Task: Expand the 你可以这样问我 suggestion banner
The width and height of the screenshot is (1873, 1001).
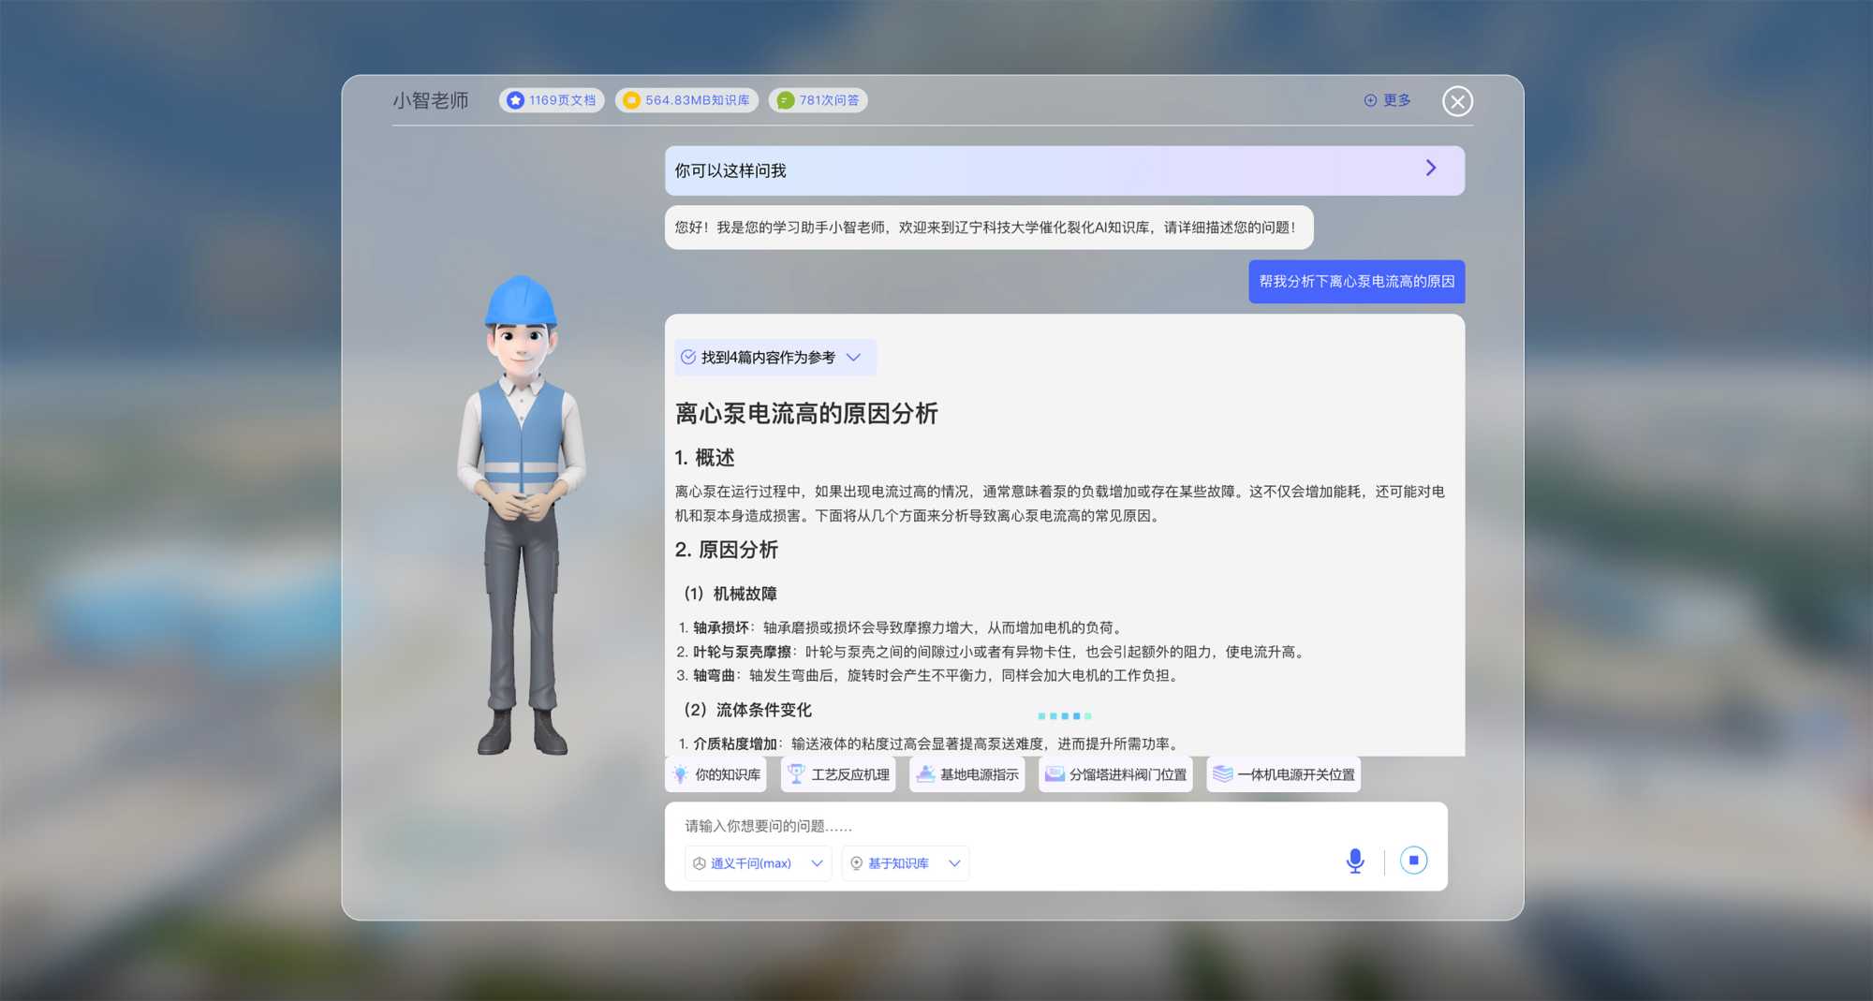Action: tap(1430, 169)
